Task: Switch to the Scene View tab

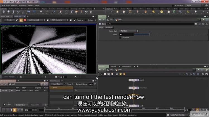Action: [18, 16]
